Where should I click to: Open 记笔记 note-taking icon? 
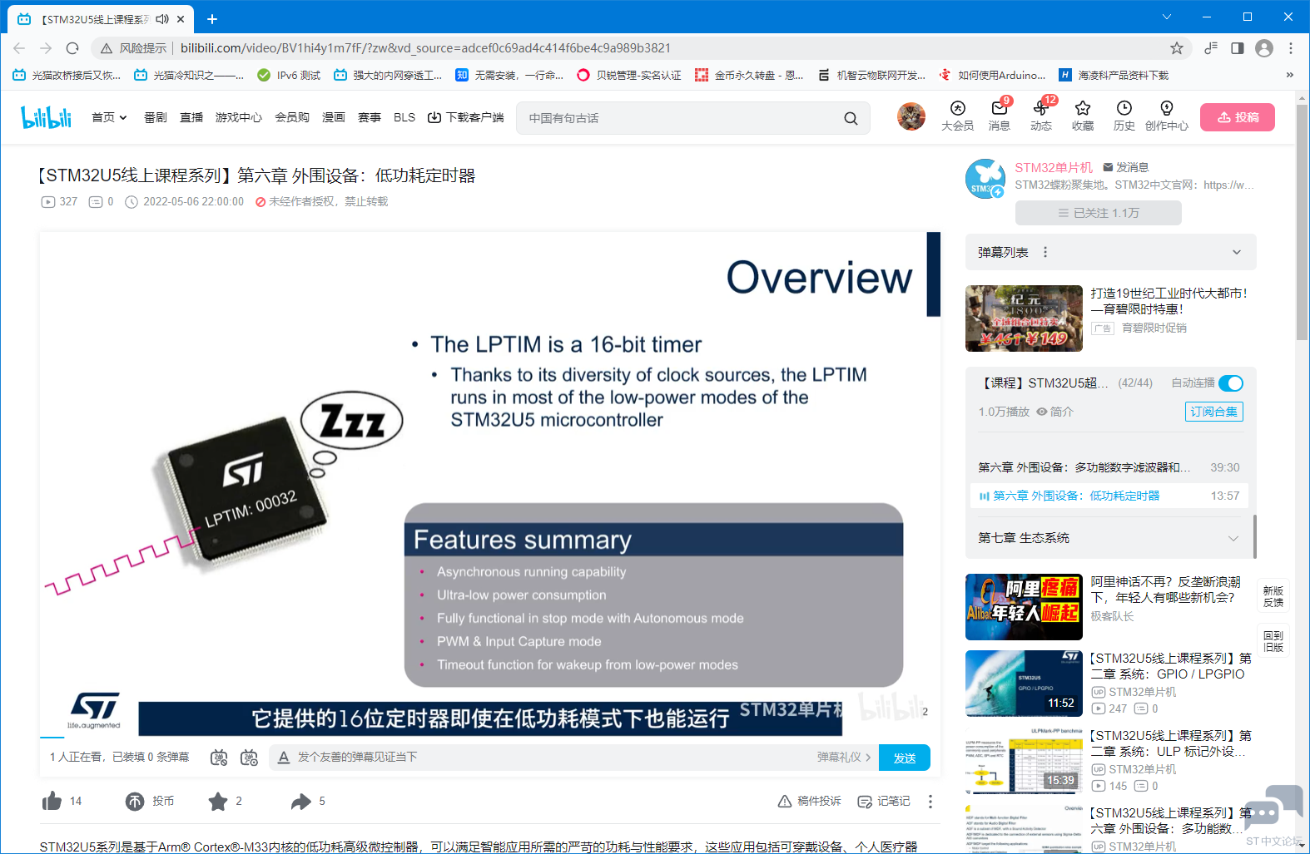click(865, 801)
